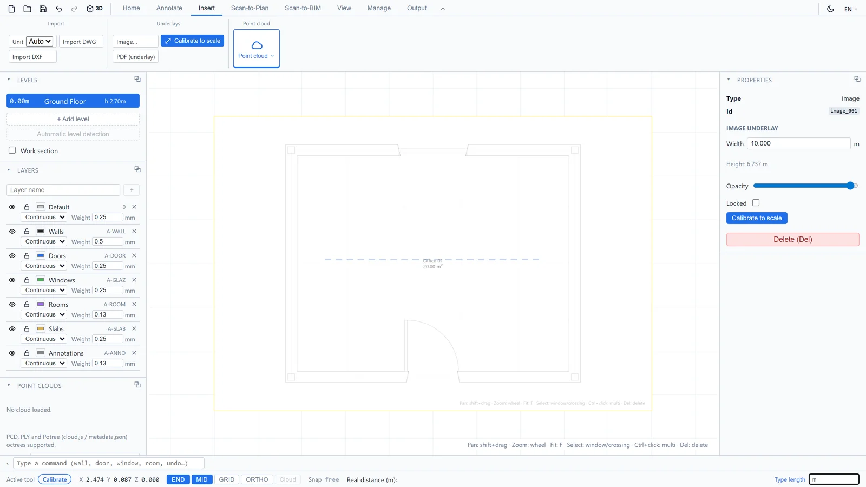Hide the Default layer
The height and width of the screenshot is (487, 866).
point(12,207)
